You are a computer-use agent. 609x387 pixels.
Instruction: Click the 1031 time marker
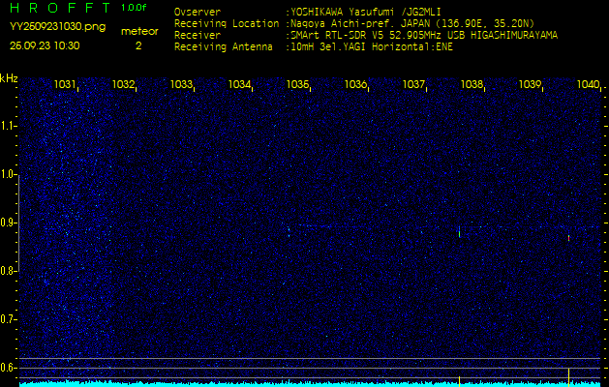click(65, 85)
